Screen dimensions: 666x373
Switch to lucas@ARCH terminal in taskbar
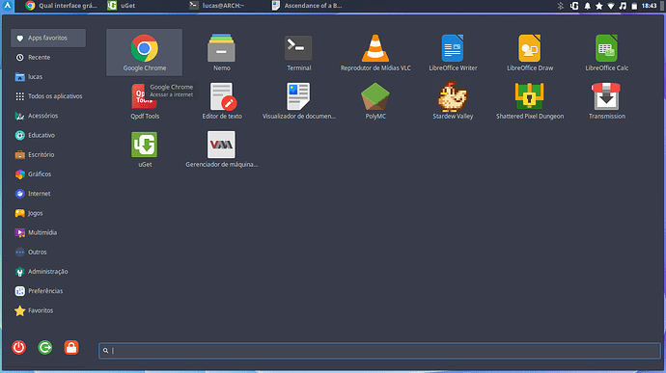pos(216,6)
